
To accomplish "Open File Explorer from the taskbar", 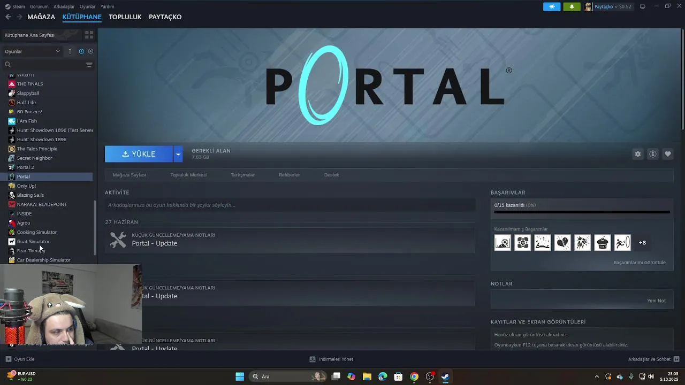I will (367, 376).
